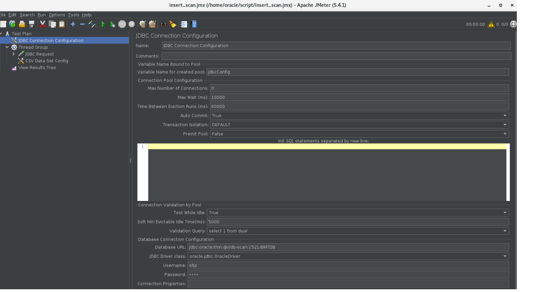
Task: Select View Results Tree node
Action: [x=37, y=68]
